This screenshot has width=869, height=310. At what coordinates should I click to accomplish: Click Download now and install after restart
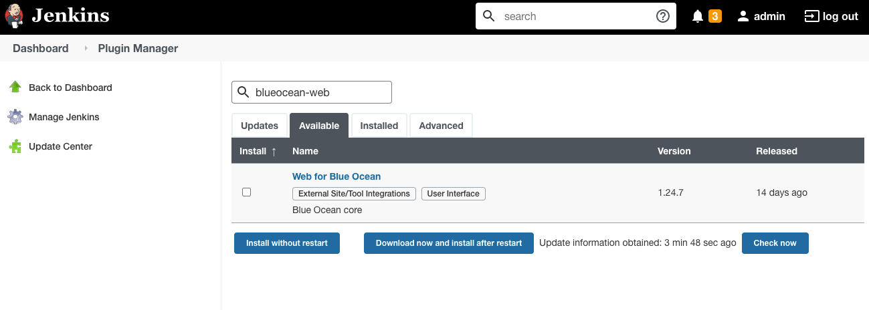click(x=449, y=243)
